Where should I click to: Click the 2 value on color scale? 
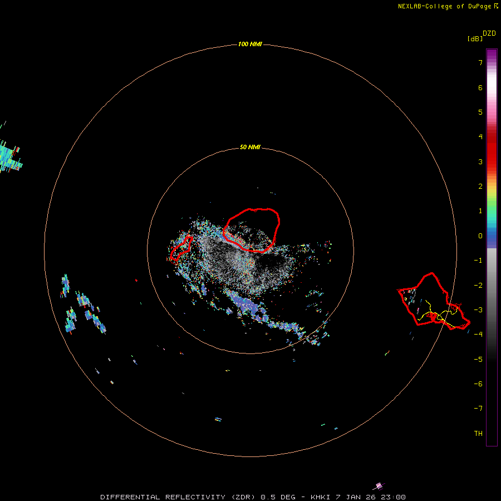[480, 186]
